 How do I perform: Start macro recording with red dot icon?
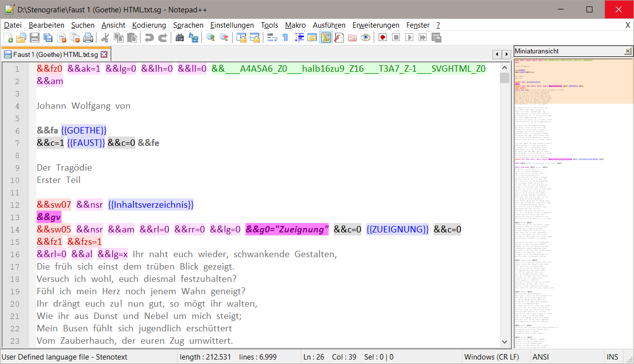[382, 38]
